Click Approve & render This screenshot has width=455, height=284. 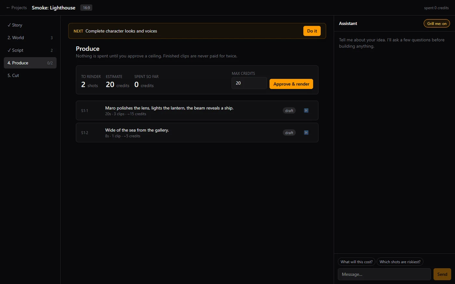click(291, 84)
